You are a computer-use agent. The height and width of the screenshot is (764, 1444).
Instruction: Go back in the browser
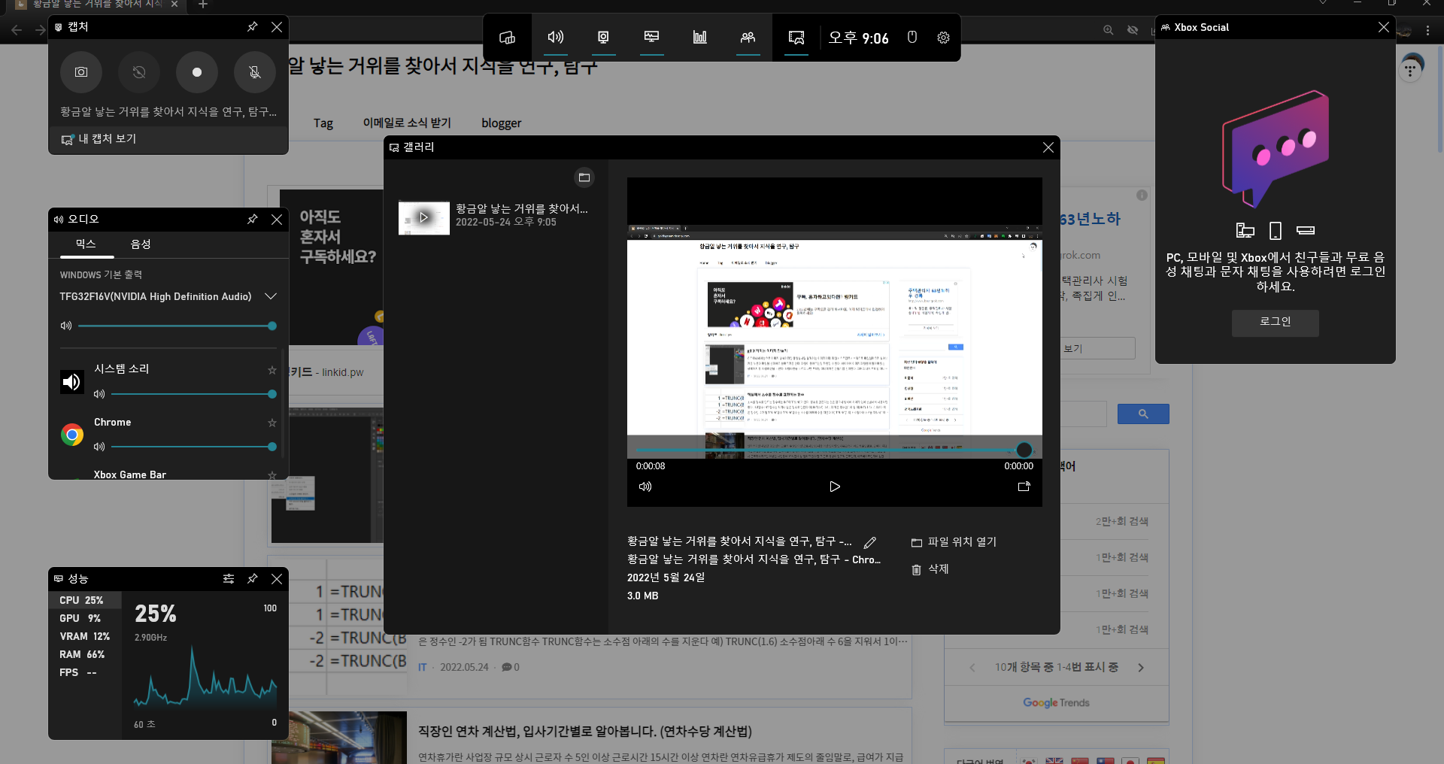[17, 30]
